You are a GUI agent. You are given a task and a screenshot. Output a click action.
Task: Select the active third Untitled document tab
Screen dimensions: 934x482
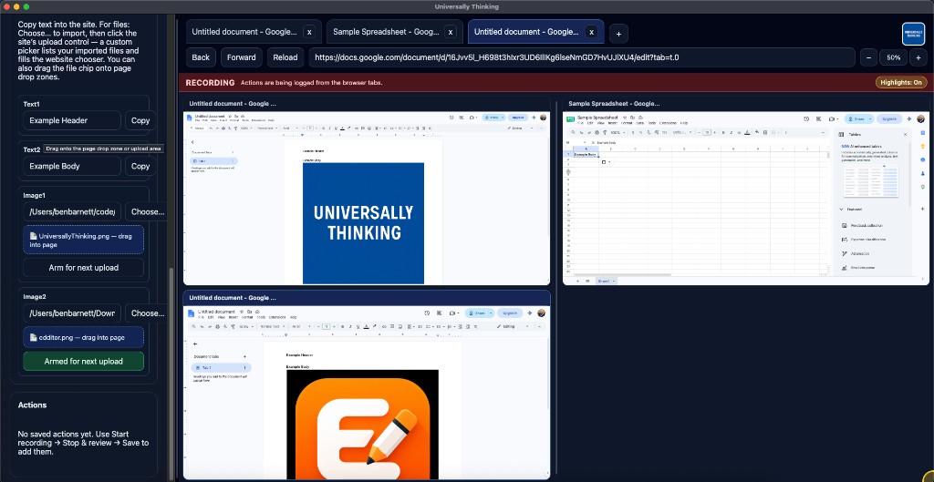526,32
